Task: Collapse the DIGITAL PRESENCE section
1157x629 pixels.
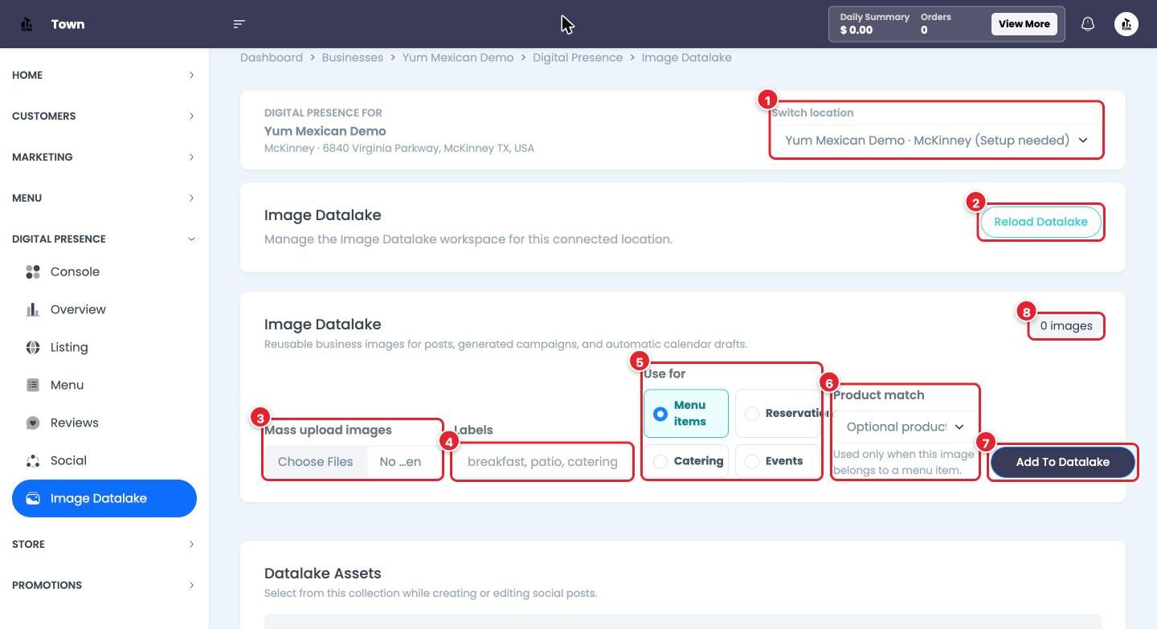Action: [x=104, y=239]
